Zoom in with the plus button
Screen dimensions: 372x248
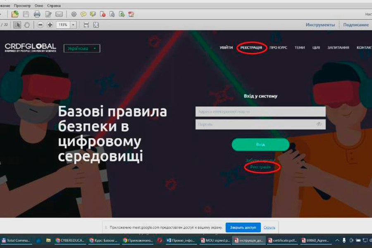(50, 25)
